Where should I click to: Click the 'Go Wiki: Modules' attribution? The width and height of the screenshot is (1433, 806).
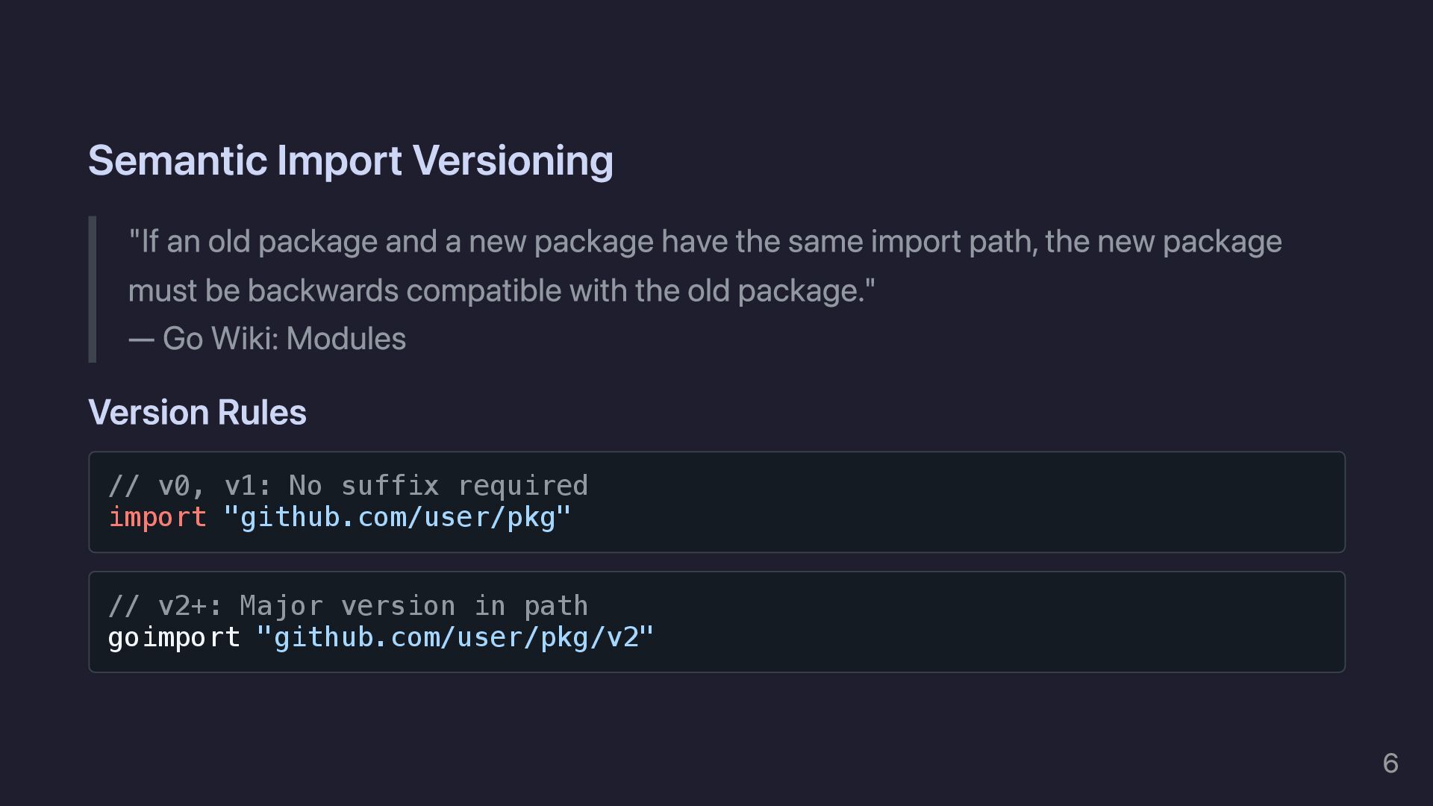point(284,339)
